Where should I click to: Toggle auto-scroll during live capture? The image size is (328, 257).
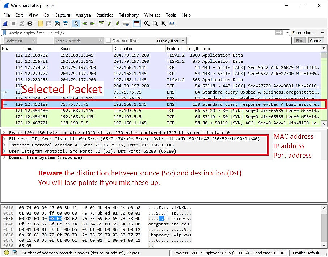click(x=126, y=24)
